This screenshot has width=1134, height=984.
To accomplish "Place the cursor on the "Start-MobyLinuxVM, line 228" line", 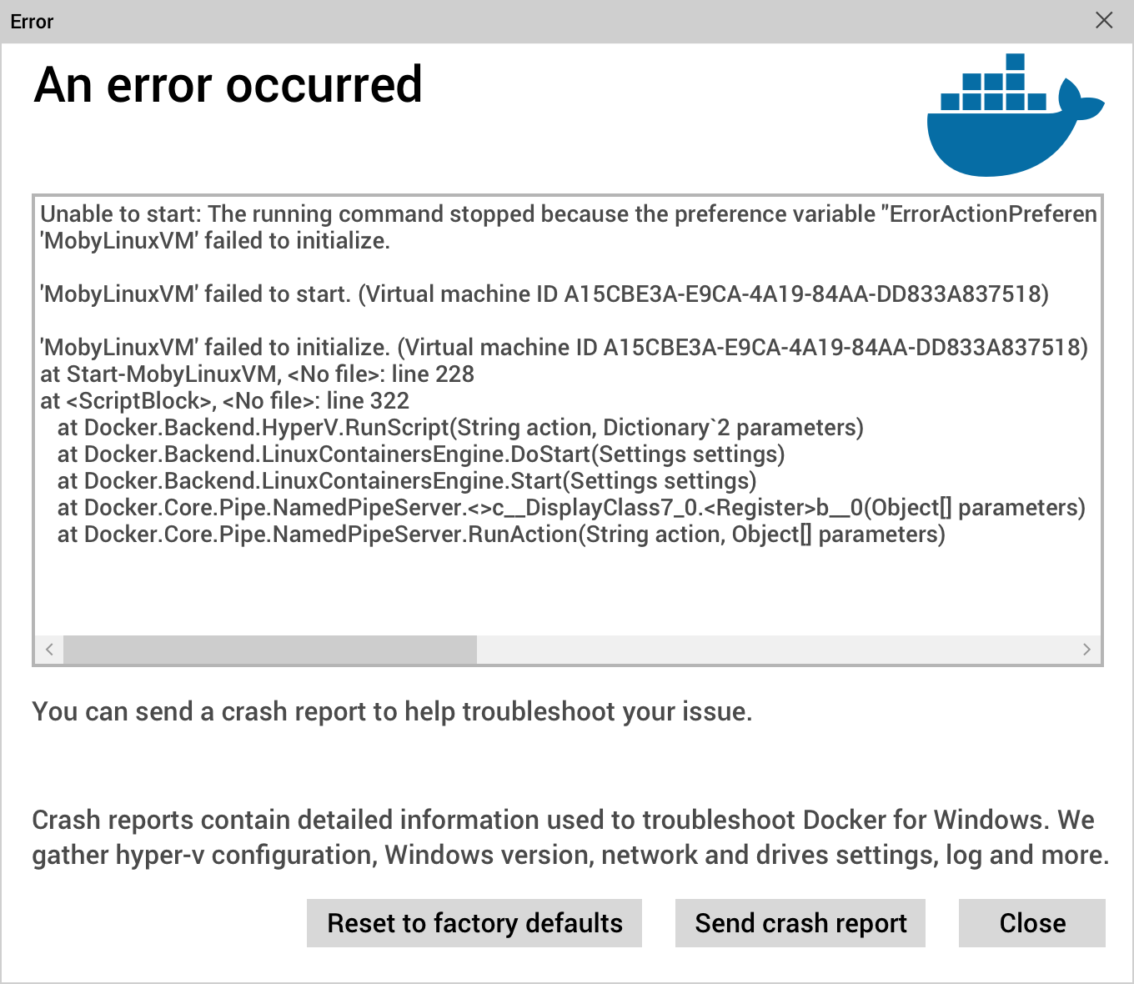I will click(x=257, y=374).
